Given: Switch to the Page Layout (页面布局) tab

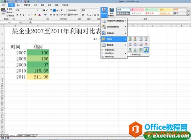Looking at the screenshot, I should [27, 5].
